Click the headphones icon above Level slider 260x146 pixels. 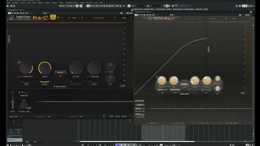coord(13,92)
